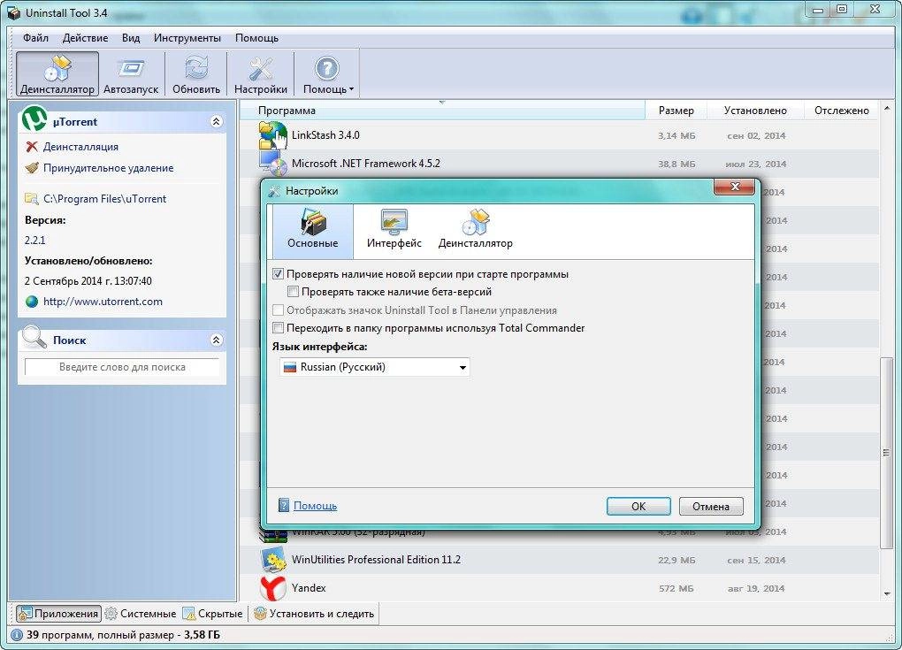902x650 pixels.
Task: Switch to the Интерфейс settings tab
Action: point(394,230)
